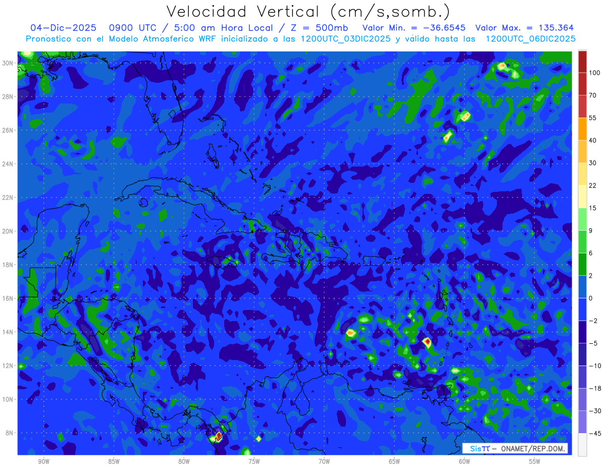The height and width of the screenshot is (468, 606).
Task: Select the pale yellow segment between 15 and 22
Action: tap(582, 196)
